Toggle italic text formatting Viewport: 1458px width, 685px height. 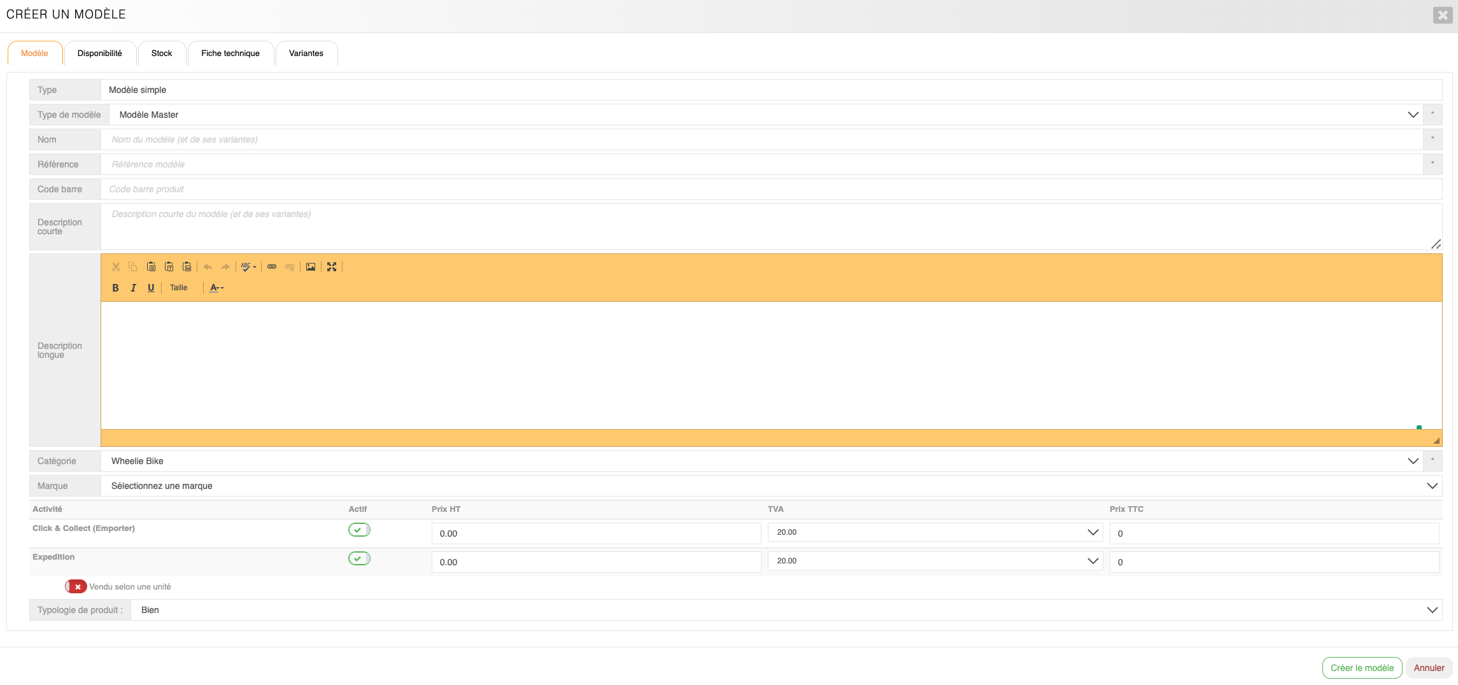pos(133,288)
